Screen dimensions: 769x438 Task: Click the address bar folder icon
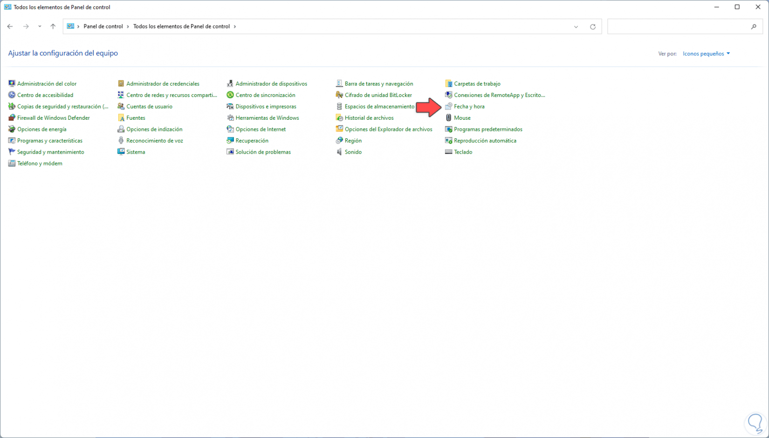pyautogui.click(x=70, y=27)
